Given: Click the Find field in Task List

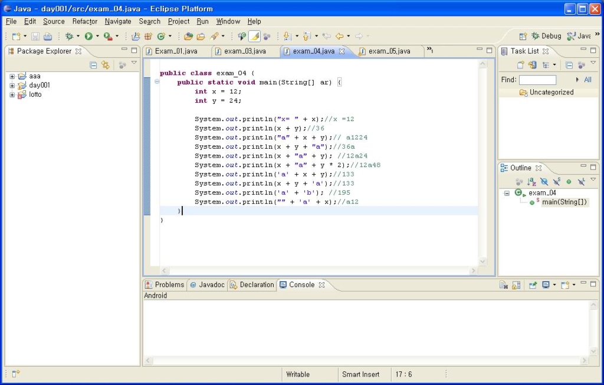Looking at the screenshot, I should [x=537, y=80].
